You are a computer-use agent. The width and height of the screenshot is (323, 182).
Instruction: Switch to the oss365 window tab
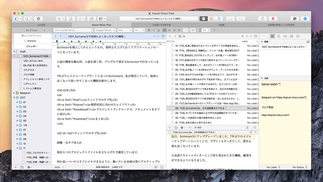pos(42,25)
